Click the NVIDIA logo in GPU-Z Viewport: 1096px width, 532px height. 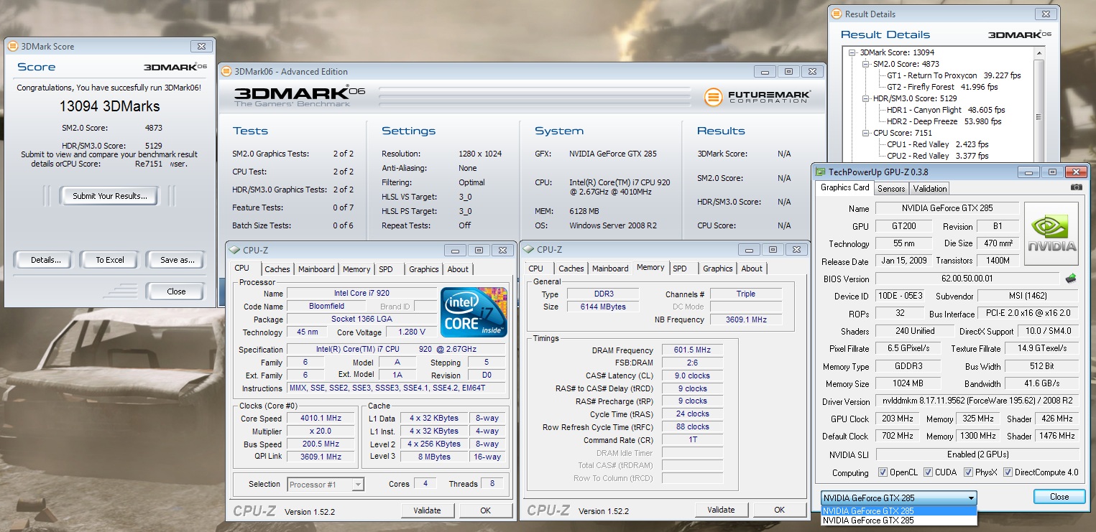coord(1051,233)
